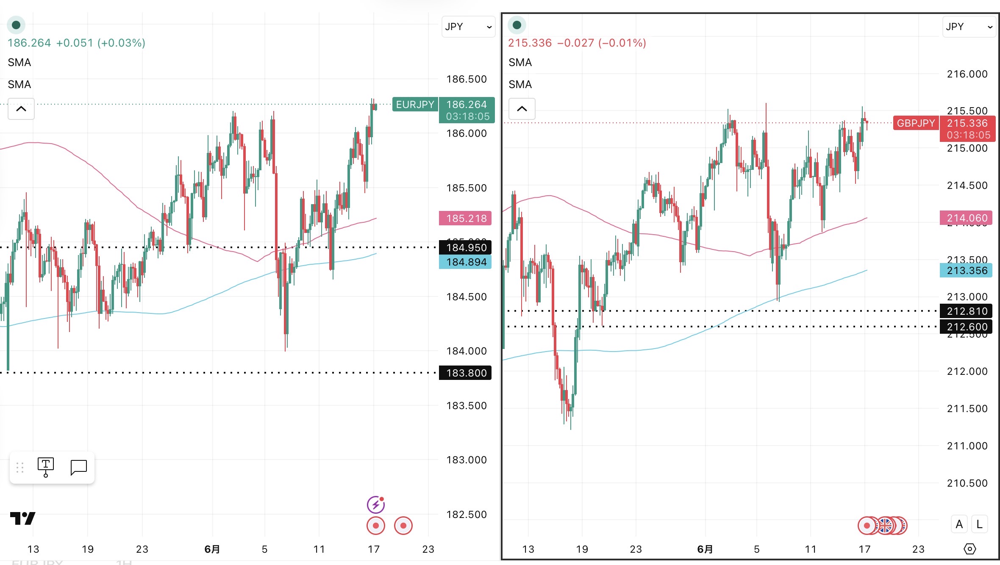1000x565 pixels.
Task: Click the GBPJPY price label tag
Action: point(916,123)
